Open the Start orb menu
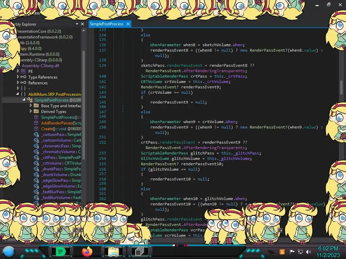This screenshot has width=346, height=259. click(9, 252)
